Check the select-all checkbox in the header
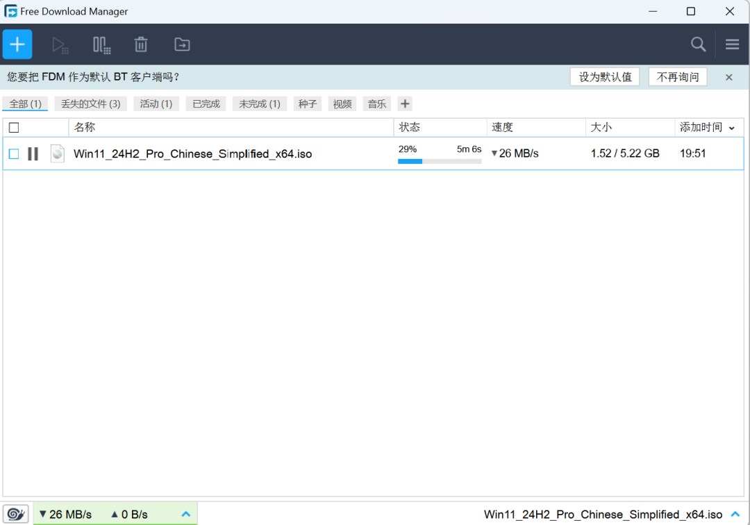 coord(13,127)
